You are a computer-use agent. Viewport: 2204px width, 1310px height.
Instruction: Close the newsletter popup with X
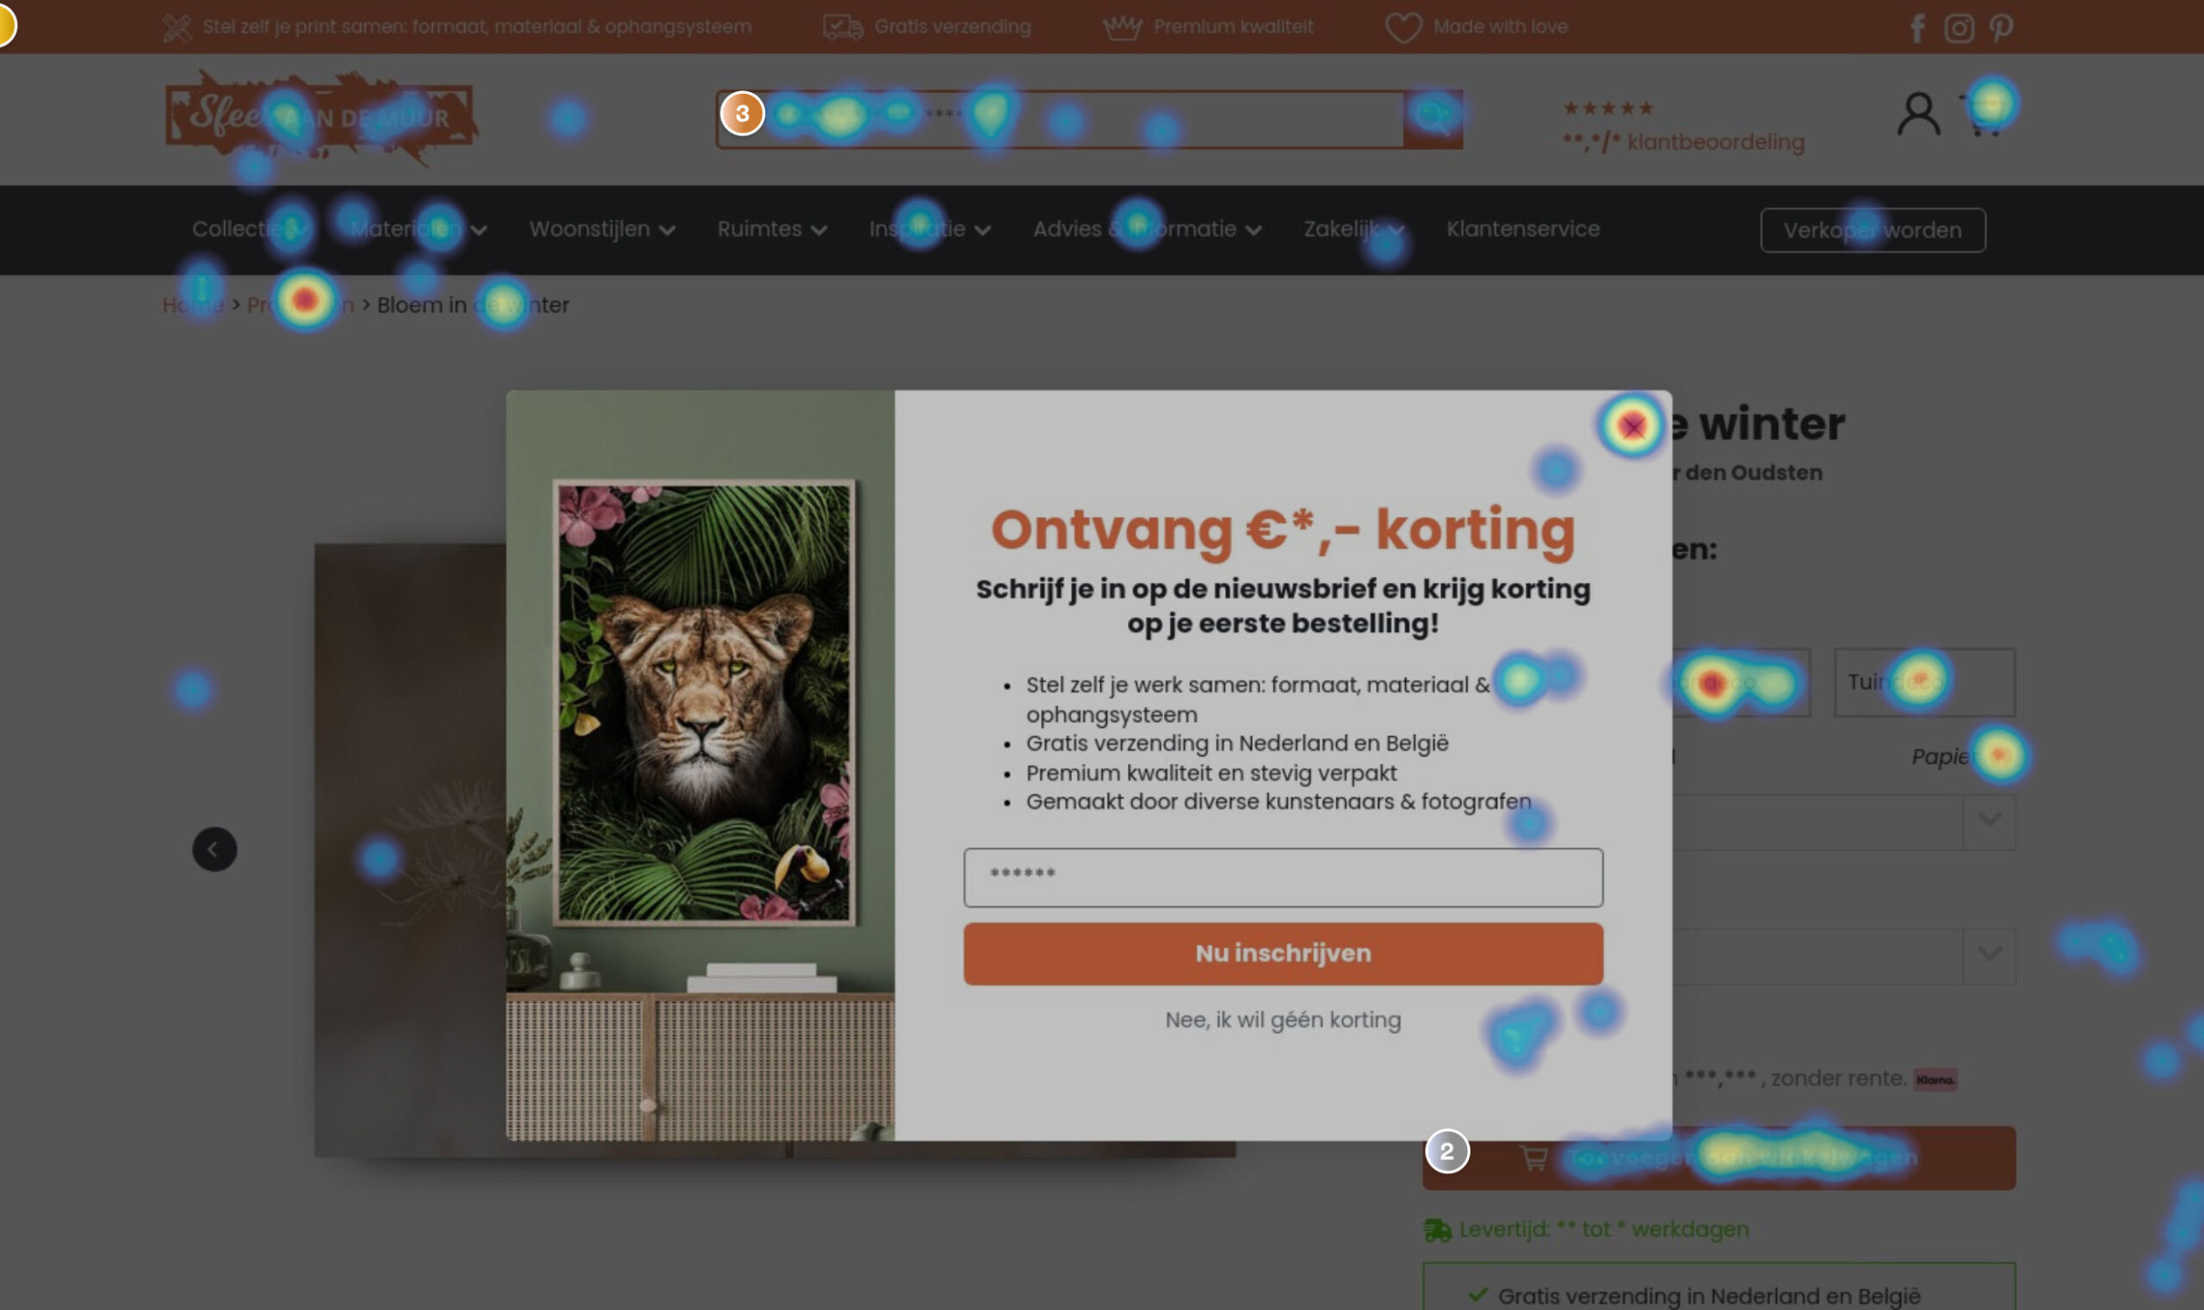pos(1632,426)
